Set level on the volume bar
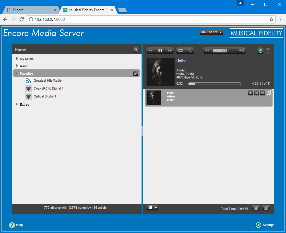Screen dimensions: 286x233 click(x=224, y=51)
